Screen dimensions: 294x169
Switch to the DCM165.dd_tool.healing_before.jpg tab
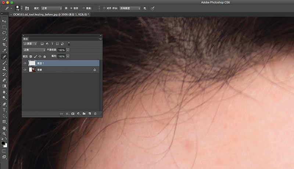tap(51, 14)
